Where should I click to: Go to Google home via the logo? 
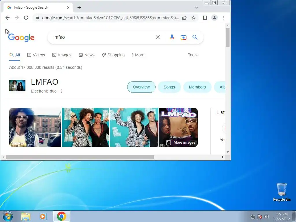point(21,38)
